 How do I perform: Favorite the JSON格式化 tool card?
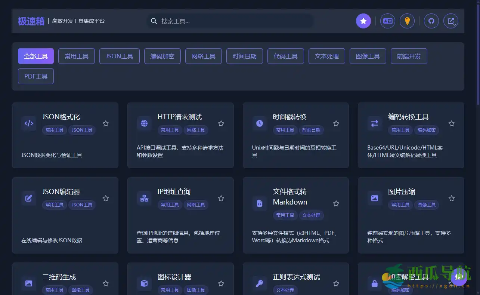[105, 123]
